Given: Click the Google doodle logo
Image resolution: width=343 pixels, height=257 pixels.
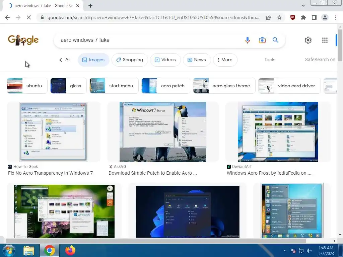Looking at the screenshot, I should pos(23,40).
